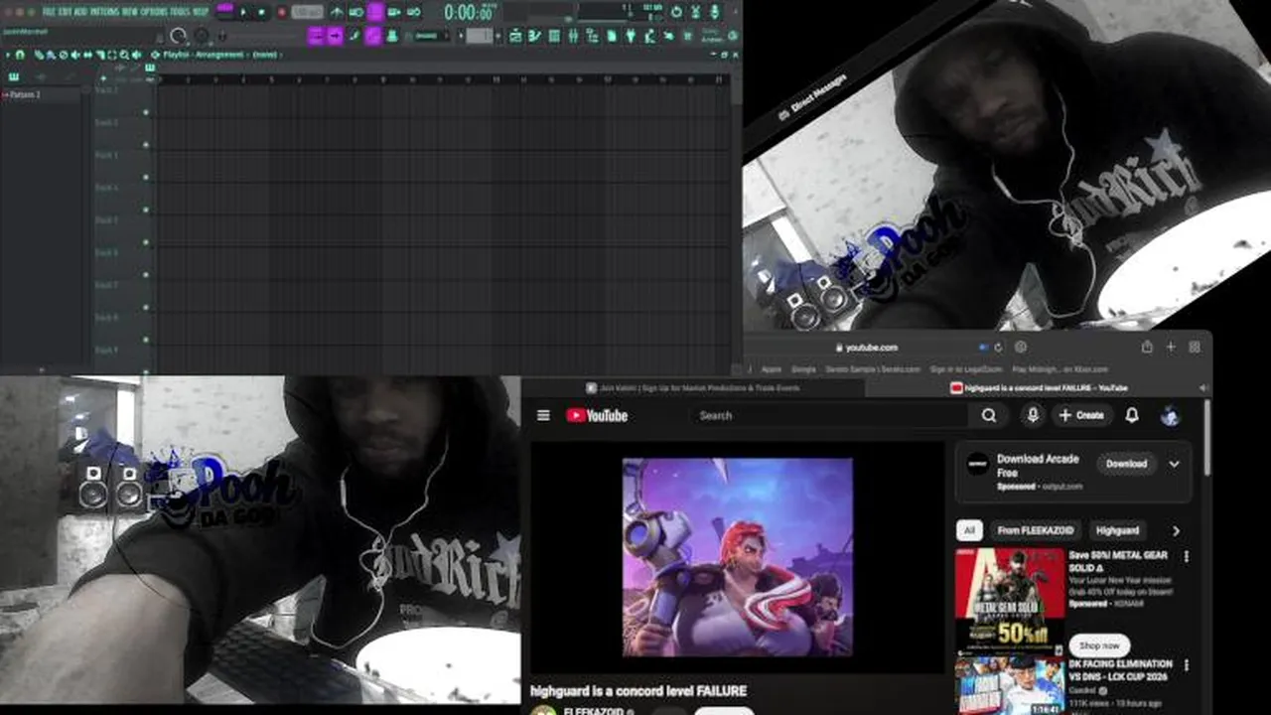Toggle playlist snap magnet icon
This screenshot has width=1271, height=715.
20,55
